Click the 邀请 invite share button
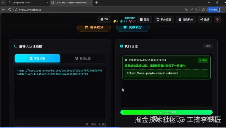The height and width of the screenshot is (128, 226). [x=205, y=20]
